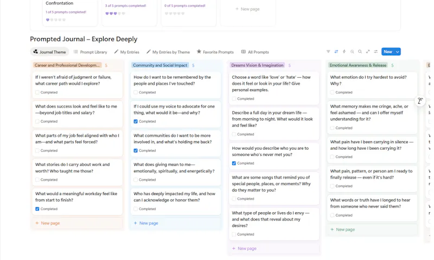Click Career and Professional Development group tag
The width and height of the screenshot is (434, 260).
[67, 65]
